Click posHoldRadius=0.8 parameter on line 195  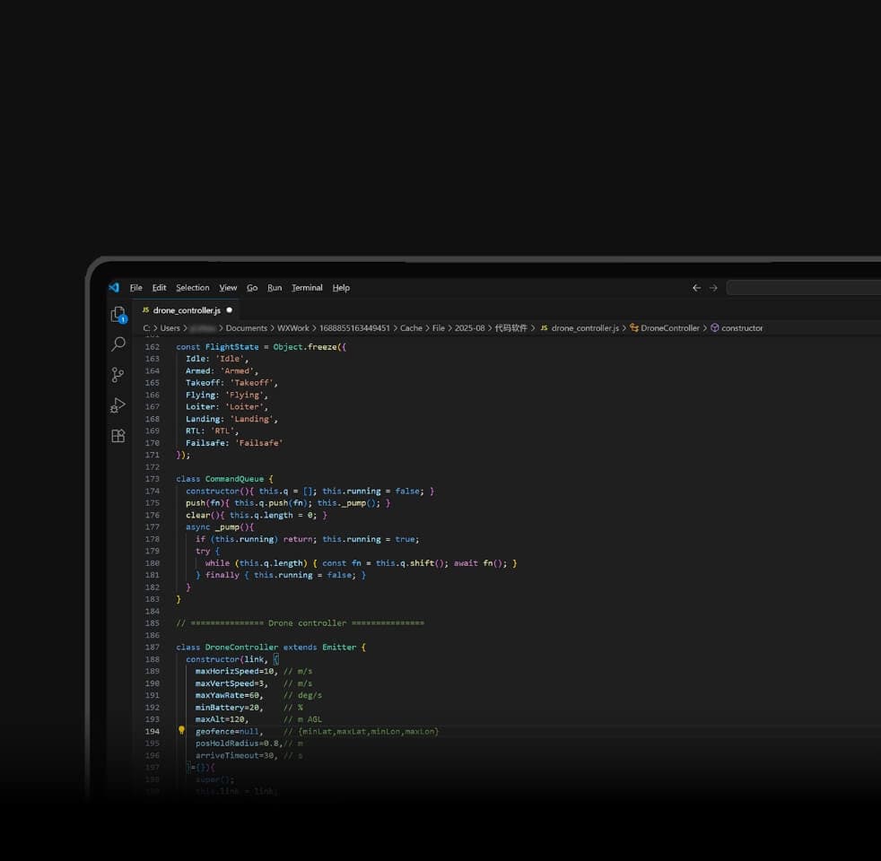click(x=237, y=744)
